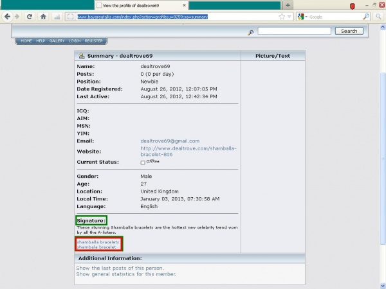This screenshot has width=386, height=289.
Task: Click the 'Newbie' position value
Action: (x=149, y=82)
